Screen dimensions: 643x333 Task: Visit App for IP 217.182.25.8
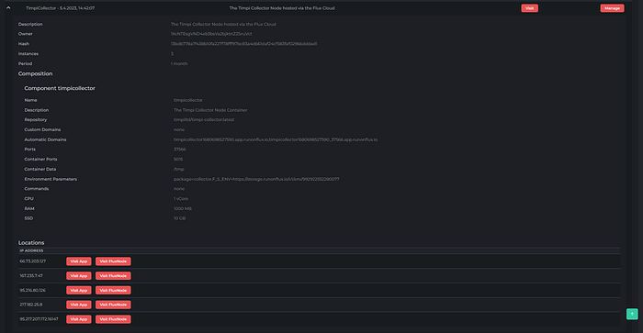pos(79,305)
